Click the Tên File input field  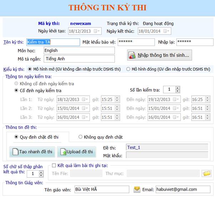tap(86, 173)
